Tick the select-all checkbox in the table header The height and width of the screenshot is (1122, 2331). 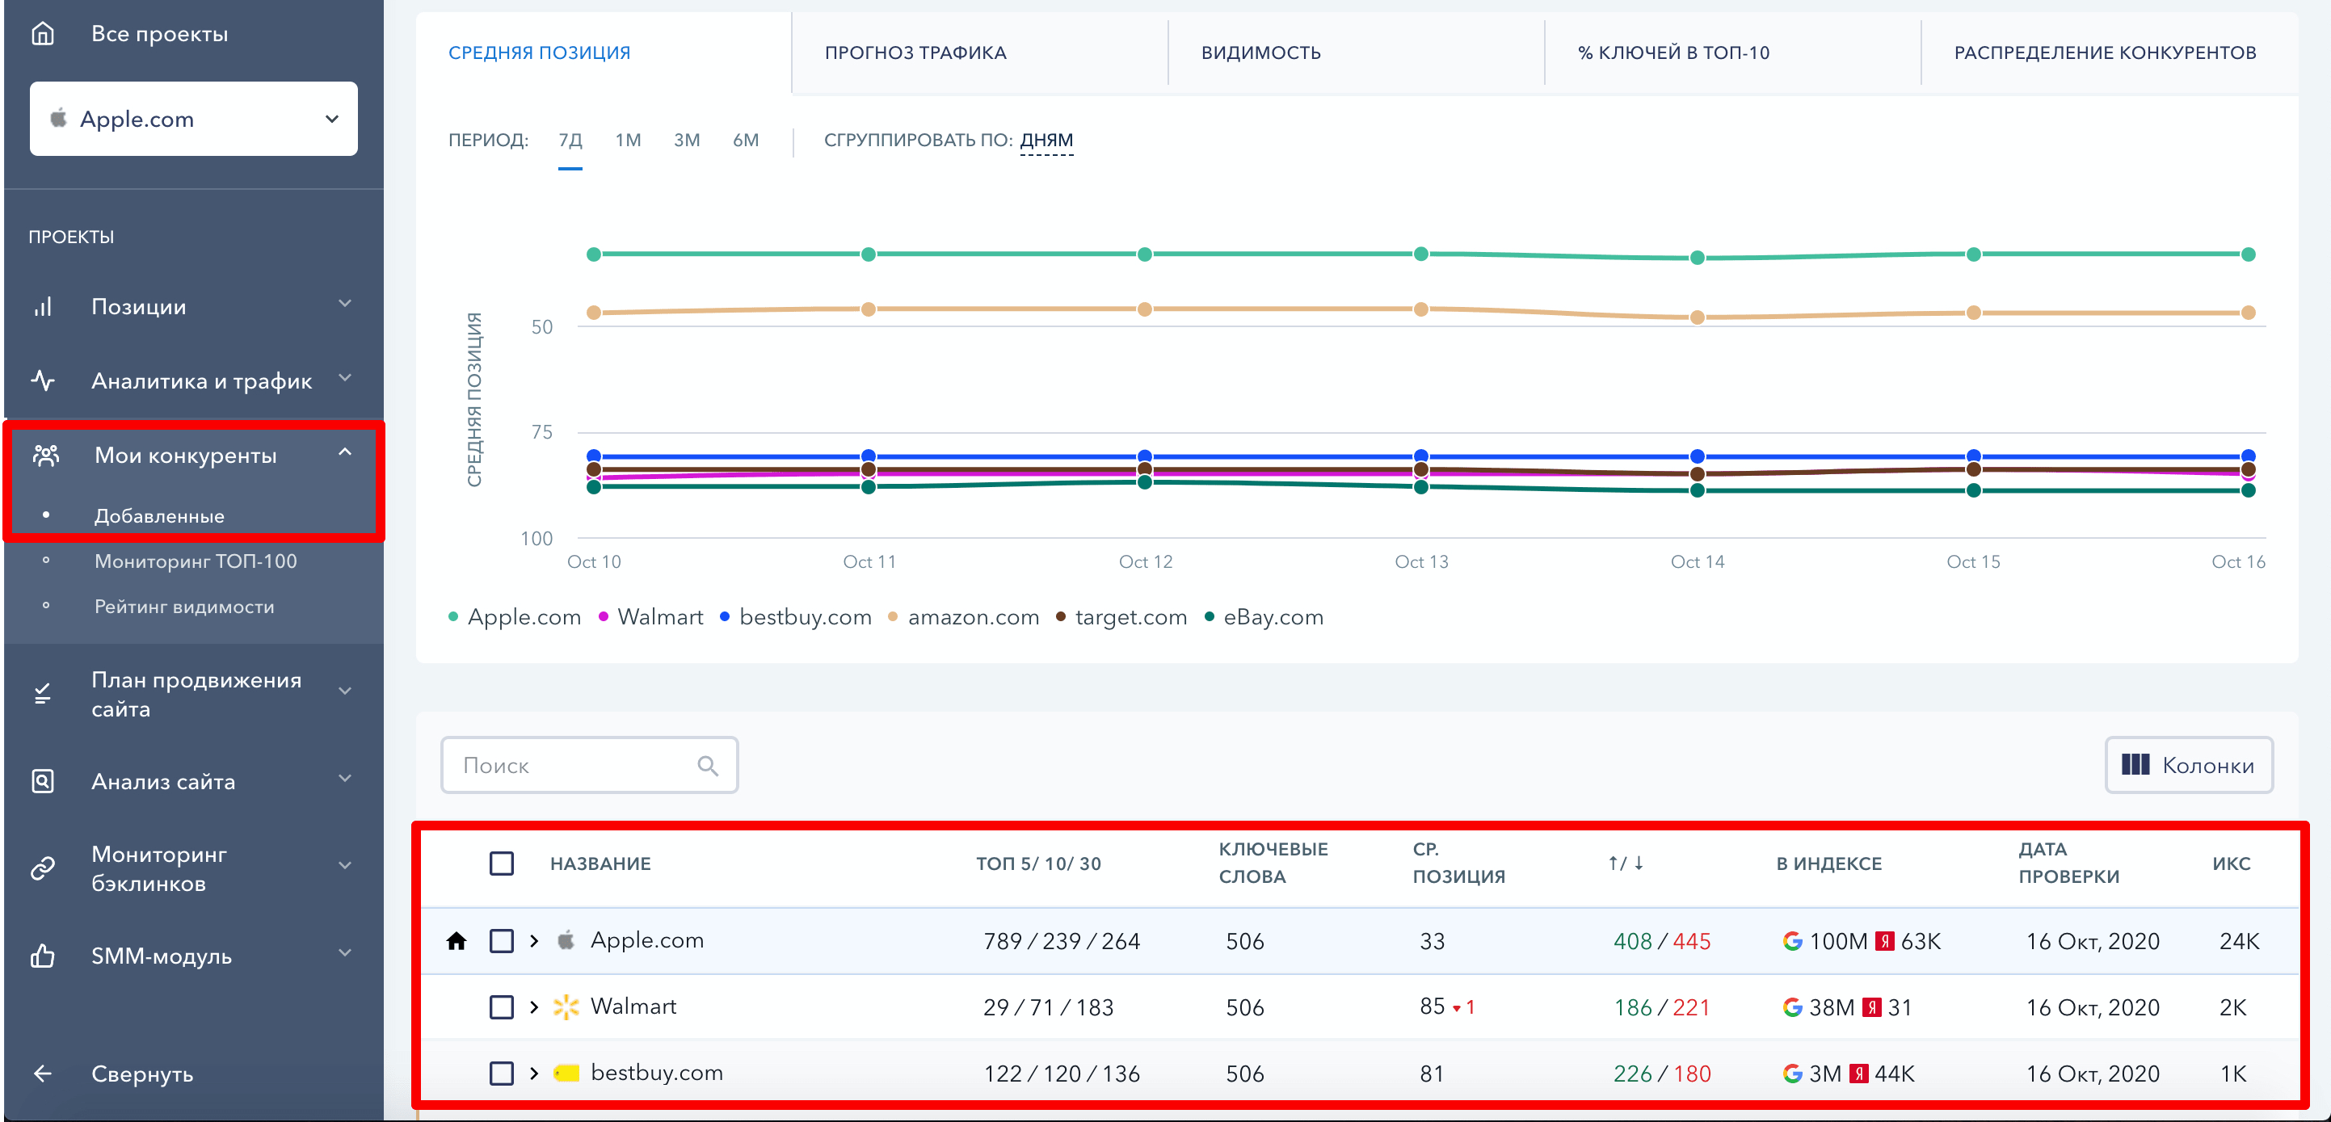[x=501, y=864]
